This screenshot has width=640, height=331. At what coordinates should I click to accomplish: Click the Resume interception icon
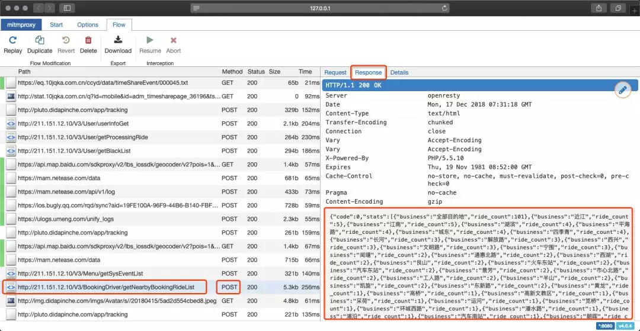click(x=150, y=40)
